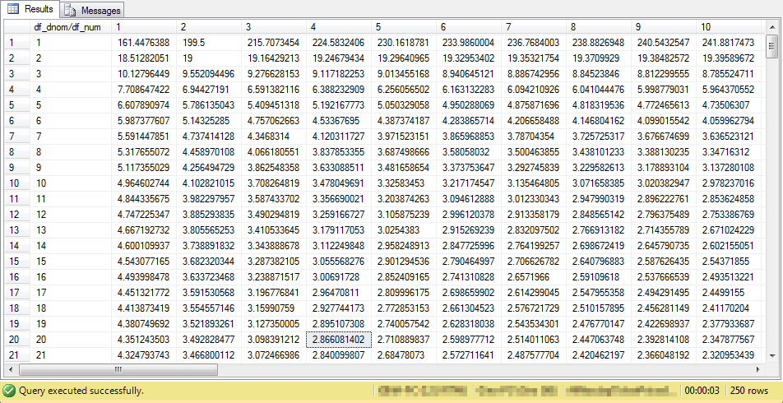Select cell with value 3.0254383

[404, 231]
